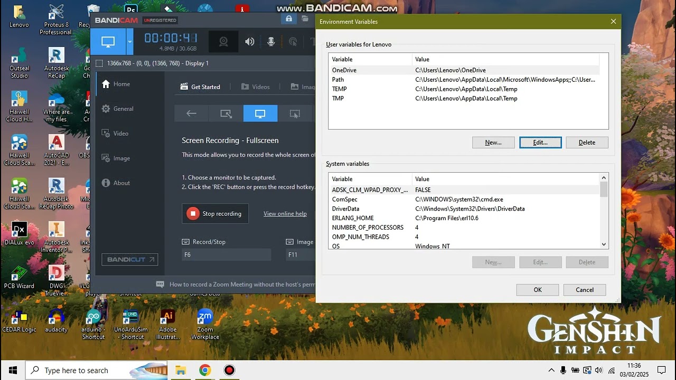676x380 pixels.
Task: Toggle the microphone icon in Bandicam
Action: point(271,42)
